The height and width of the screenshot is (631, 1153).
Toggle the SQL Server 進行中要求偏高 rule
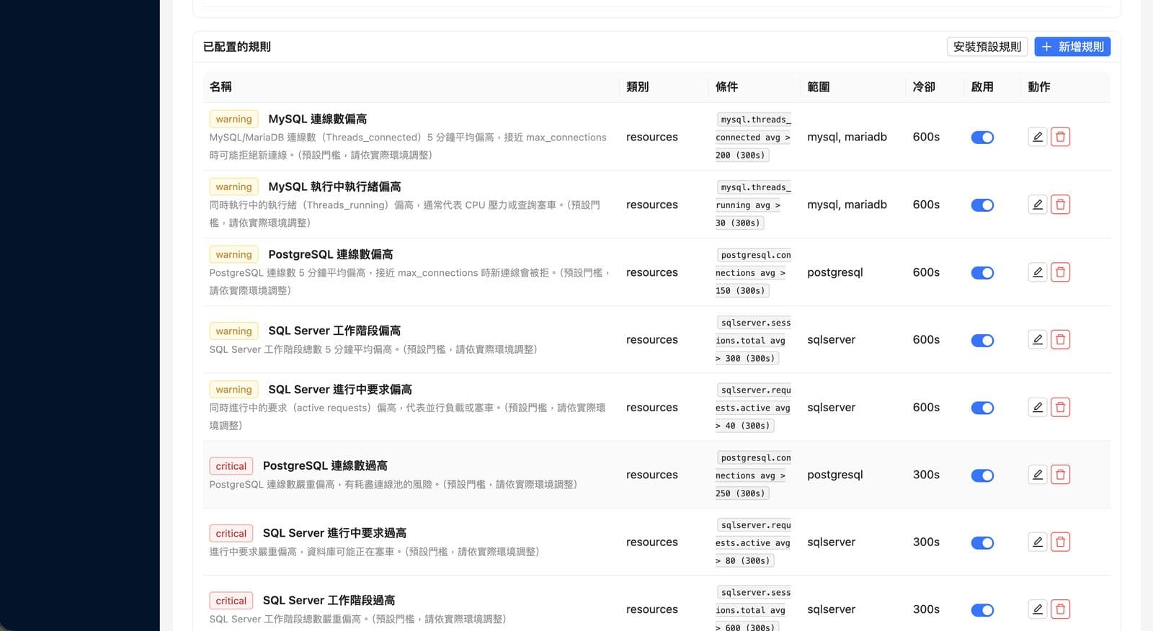pos(982,408)
